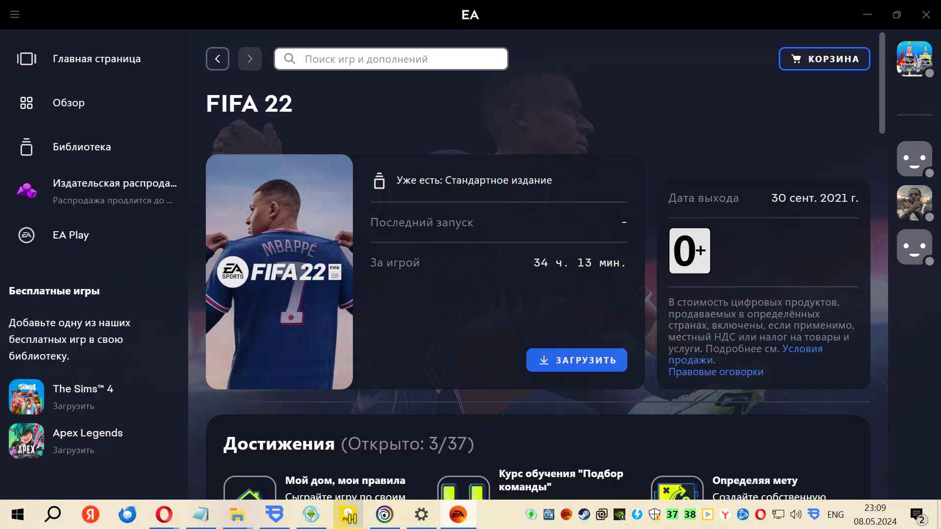Viewport: 941px width, 529px height.
Task: Download The Sims 4 via Загрузить
Action: [74, 406]
